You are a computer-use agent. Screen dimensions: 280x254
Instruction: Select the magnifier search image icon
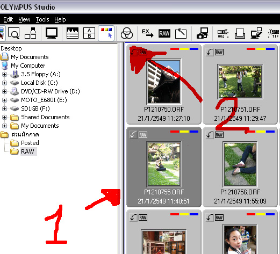coord(14,33)
